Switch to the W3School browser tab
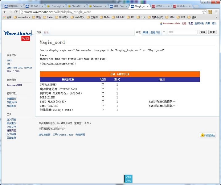221x185 pixels. point(182,6)
